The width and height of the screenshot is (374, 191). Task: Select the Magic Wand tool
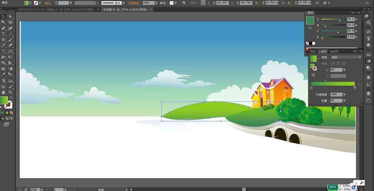(x=3, y=22)
